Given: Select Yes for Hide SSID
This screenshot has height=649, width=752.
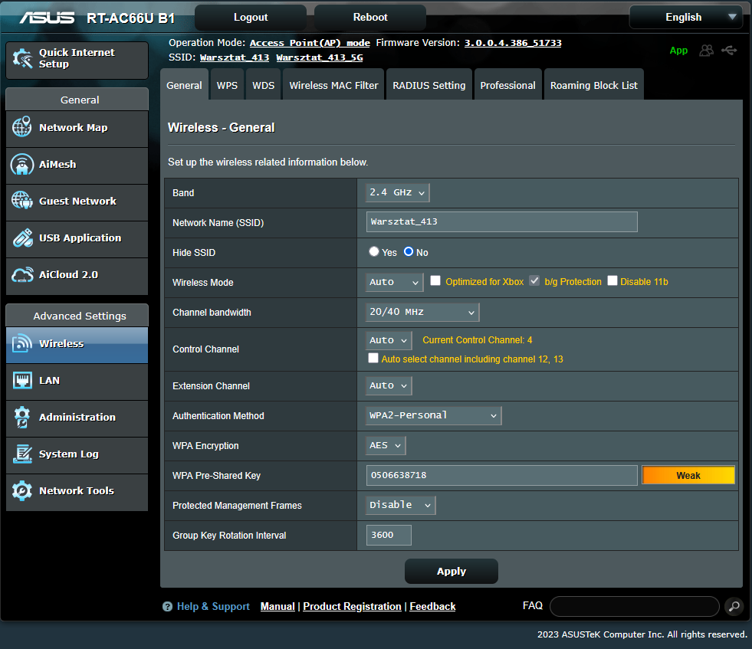Looking at the screenshot, I should click(374, 251).
